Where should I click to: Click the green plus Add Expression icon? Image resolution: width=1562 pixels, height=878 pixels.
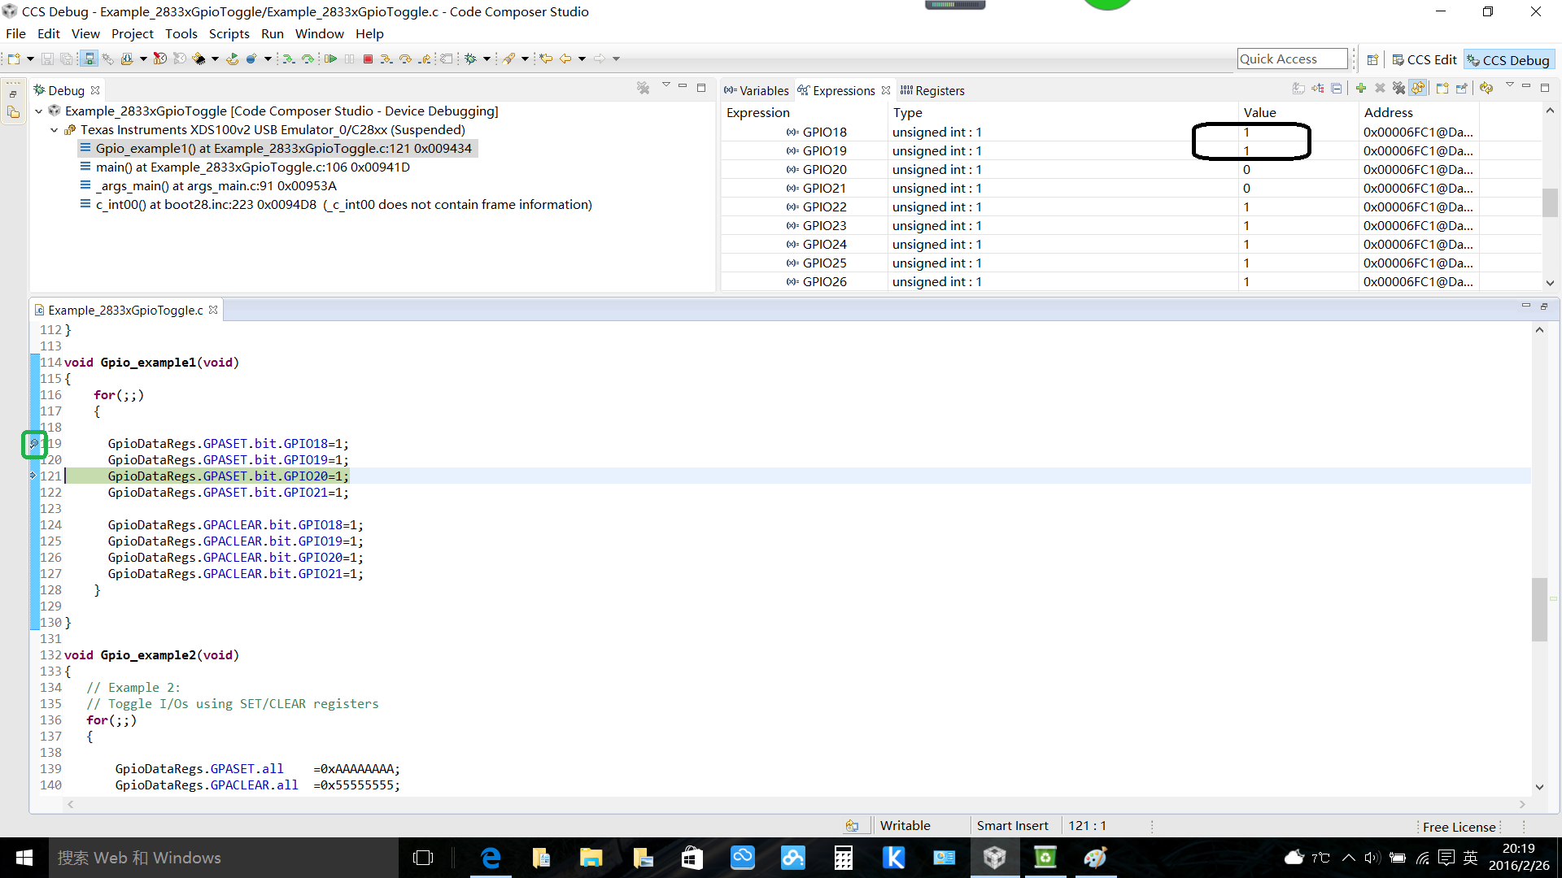tap(1361, 88)
